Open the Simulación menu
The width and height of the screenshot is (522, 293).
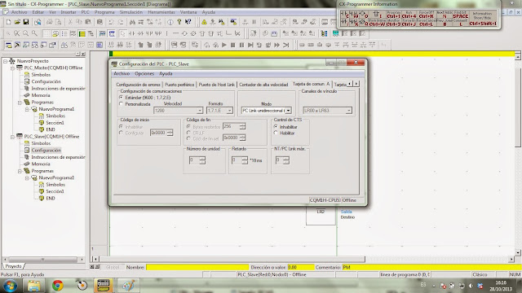pyautogui.click(x=130, y=12)
